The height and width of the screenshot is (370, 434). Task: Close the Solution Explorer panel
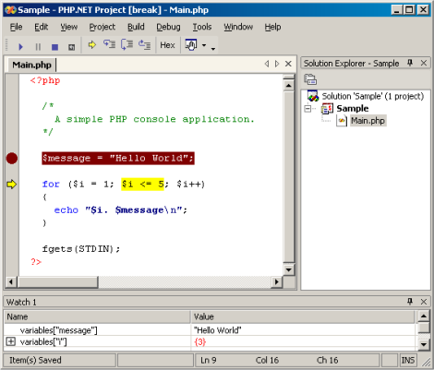pyautogui.click(x=424, y=63)
